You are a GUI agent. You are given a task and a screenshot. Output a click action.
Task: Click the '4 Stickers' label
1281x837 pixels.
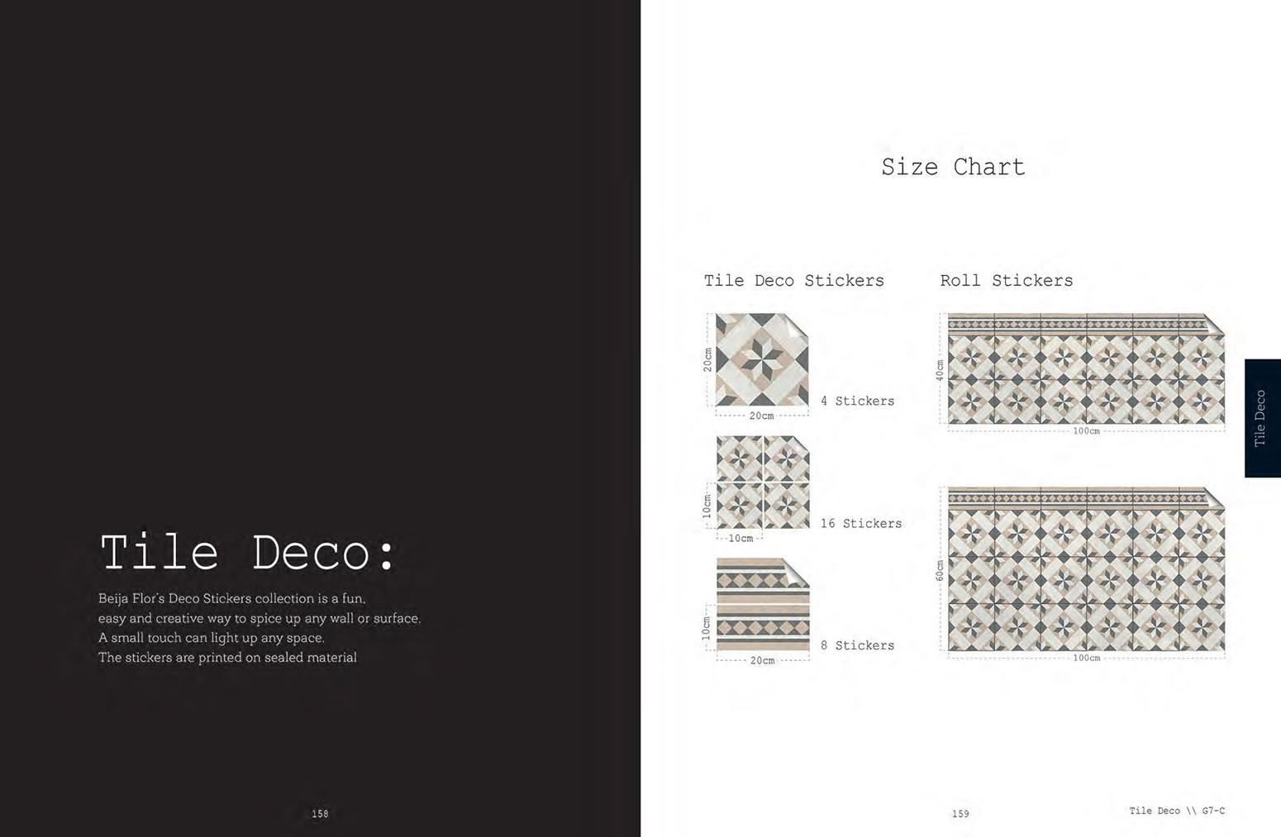[x=857, y=401]
